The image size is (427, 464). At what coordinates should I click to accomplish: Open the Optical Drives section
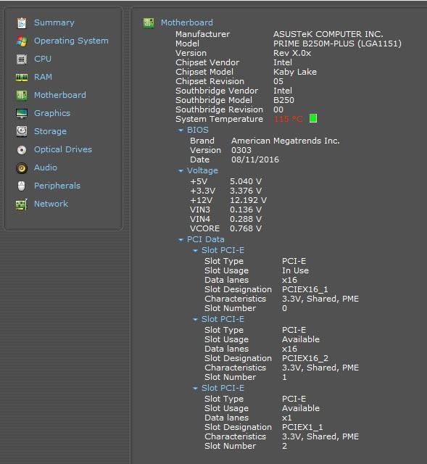click(x=63, y=149)
